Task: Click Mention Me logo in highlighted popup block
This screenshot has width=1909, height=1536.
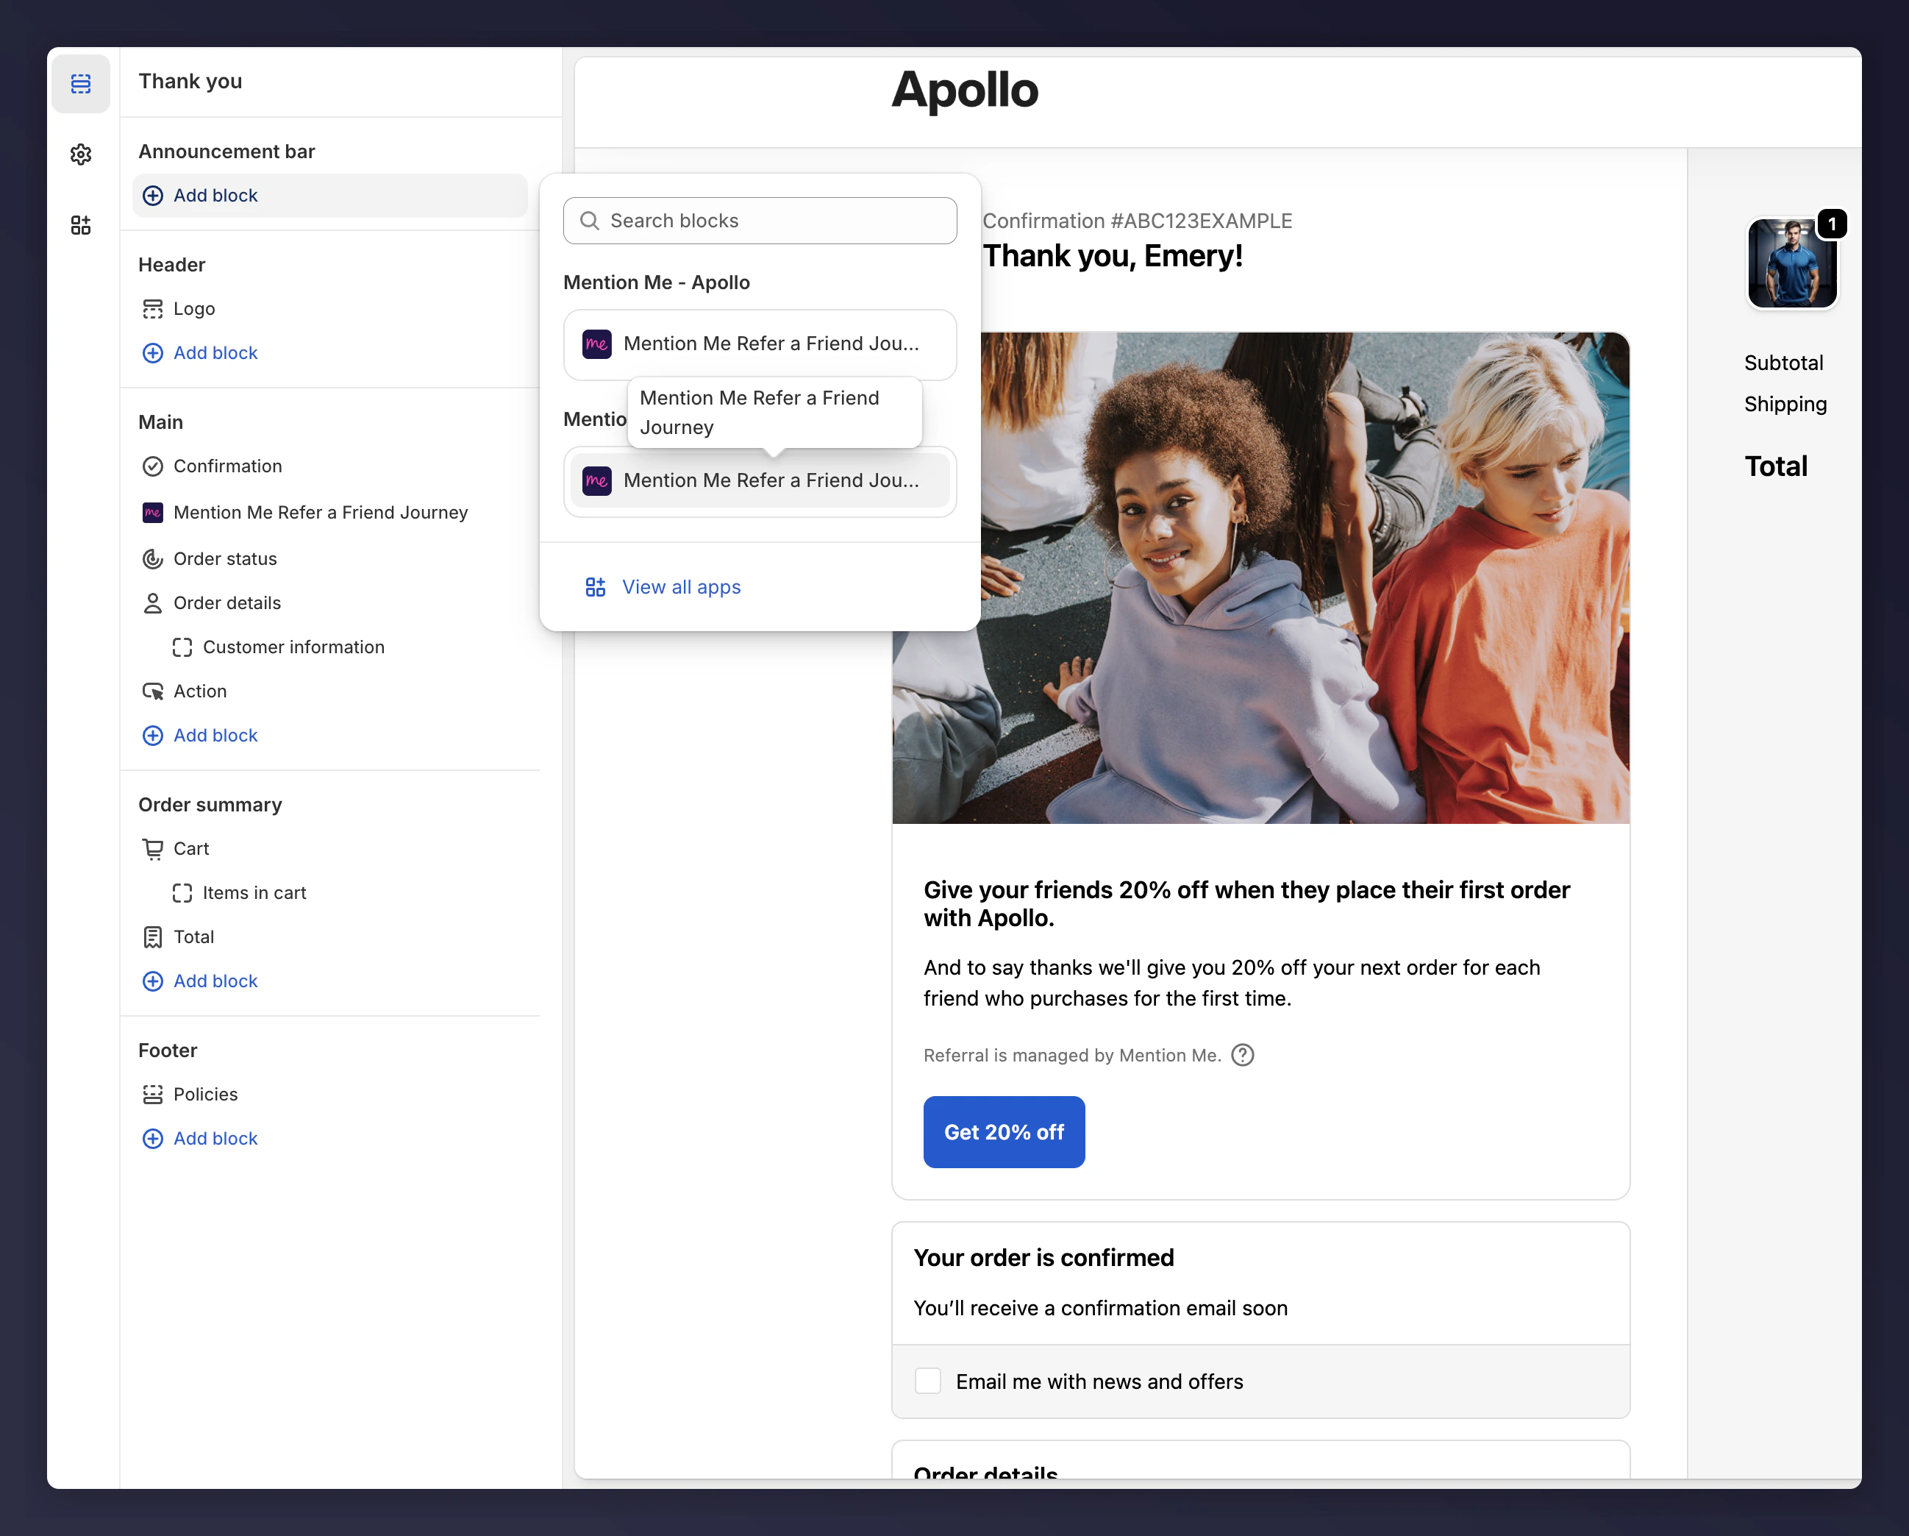Action: coord(597,481)
